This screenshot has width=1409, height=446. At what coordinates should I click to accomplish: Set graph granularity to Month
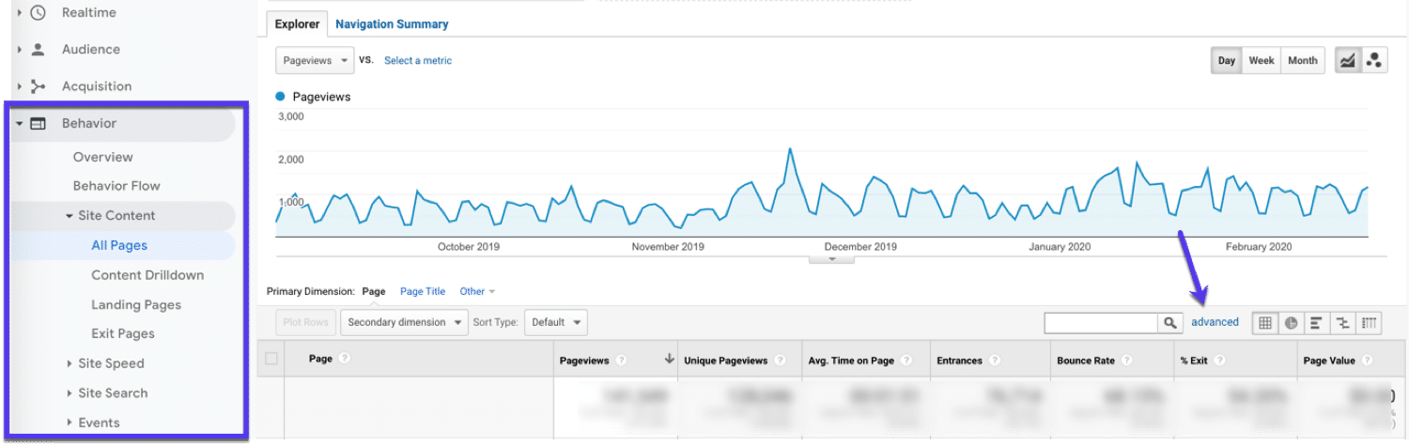pos(1302,60)
